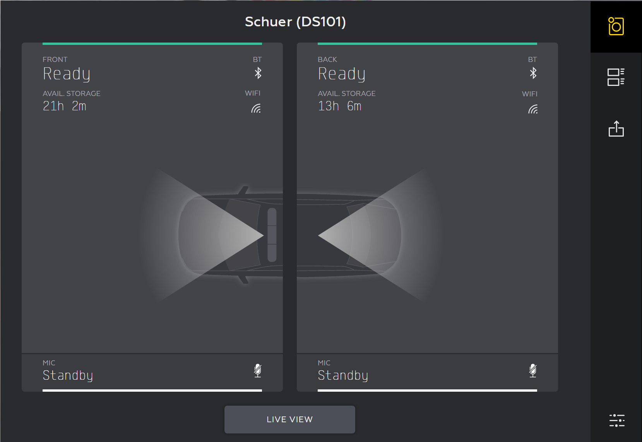Click the front camera Bluetooth icon
This screenshot has width=642, height=442.
click(x=257, y=73)
